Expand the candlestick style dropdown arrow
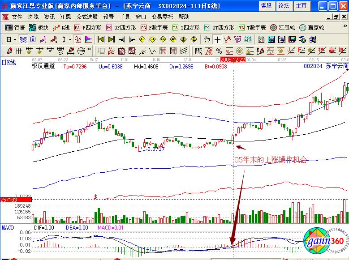Screen dimensions: 349x260 coord(70,39)
